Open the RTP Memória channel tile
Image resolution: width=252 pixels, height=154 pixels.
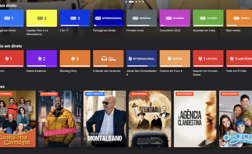[x=141, y=18]
